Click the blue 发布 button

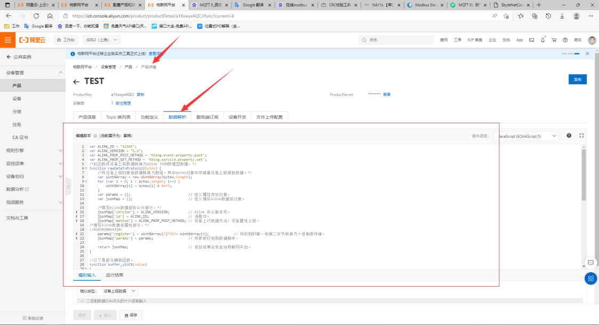[577, 79]
